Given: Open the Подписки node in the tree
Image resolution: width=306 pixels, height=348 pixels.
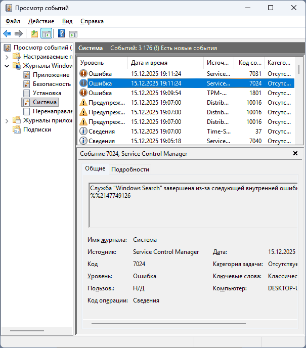Looking at the screenshot, I should (x=37, y=129).
